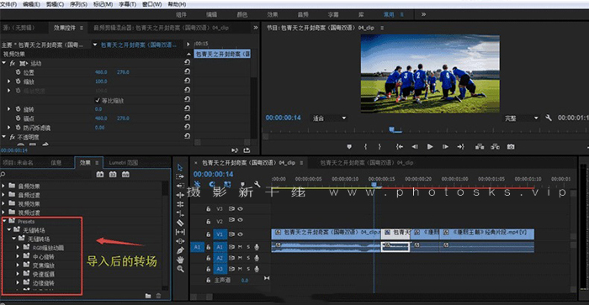Click the playhead on the program monitor scrubber
589x305 pixels.
coord(392,129)
